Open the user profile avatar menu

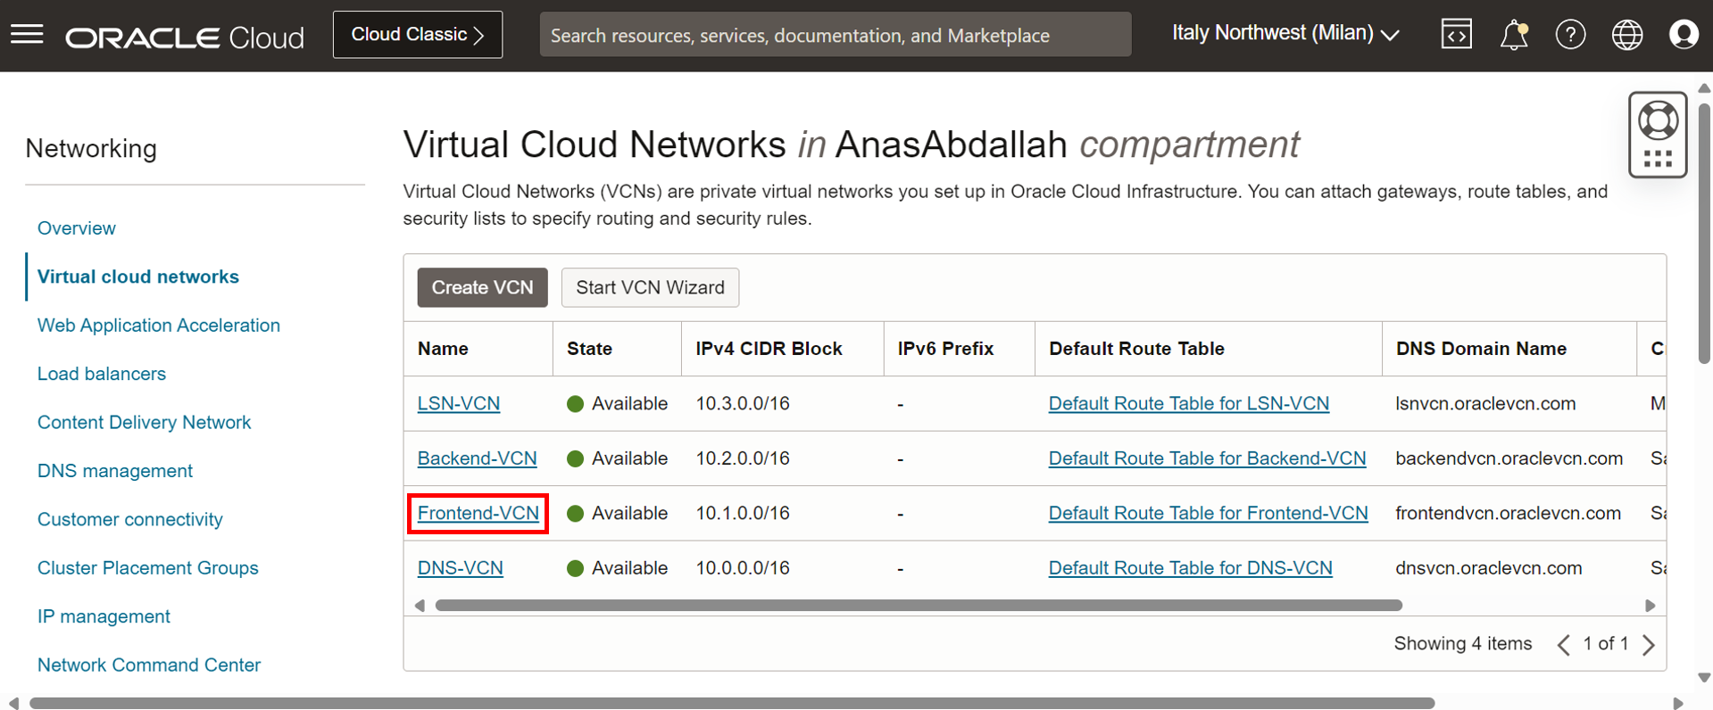[x=1684, y=35]
